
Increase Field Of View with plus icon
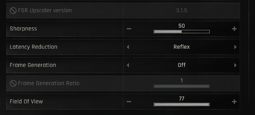coord(234,102)
